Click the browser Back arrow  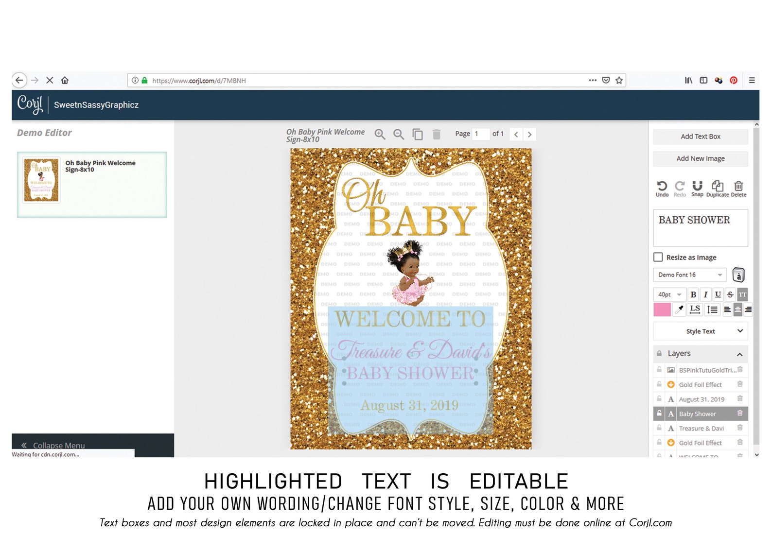point(19,80)
